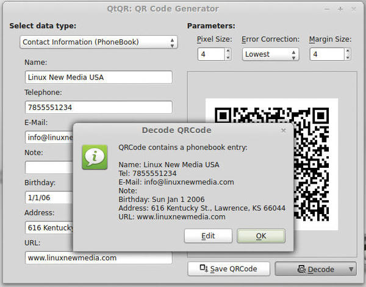Open the Contact Information data type dropdown
Image resolution: width=366 pixels, height=287 pixels.
click(x=98, y=42)
